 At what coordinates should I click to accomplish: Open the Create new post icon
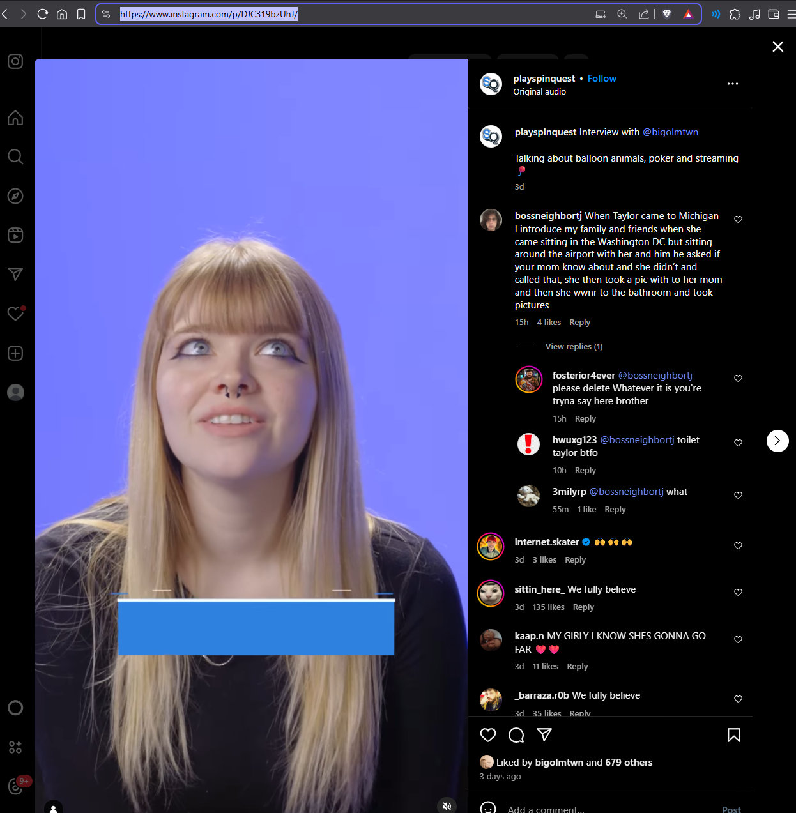(x=15, y=353)
